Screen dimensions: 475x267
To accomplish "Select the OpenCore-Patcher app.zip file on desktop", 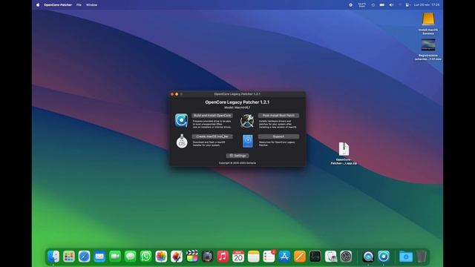I will (x=344, y=154).
